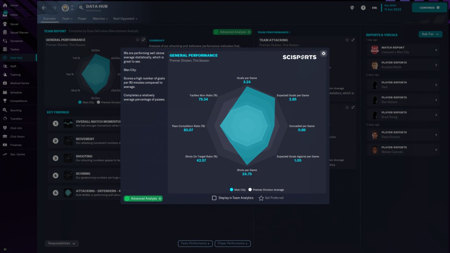Switch to the Player tab
Viewport: 450px width, 253px height.
(x=82, y=19)
